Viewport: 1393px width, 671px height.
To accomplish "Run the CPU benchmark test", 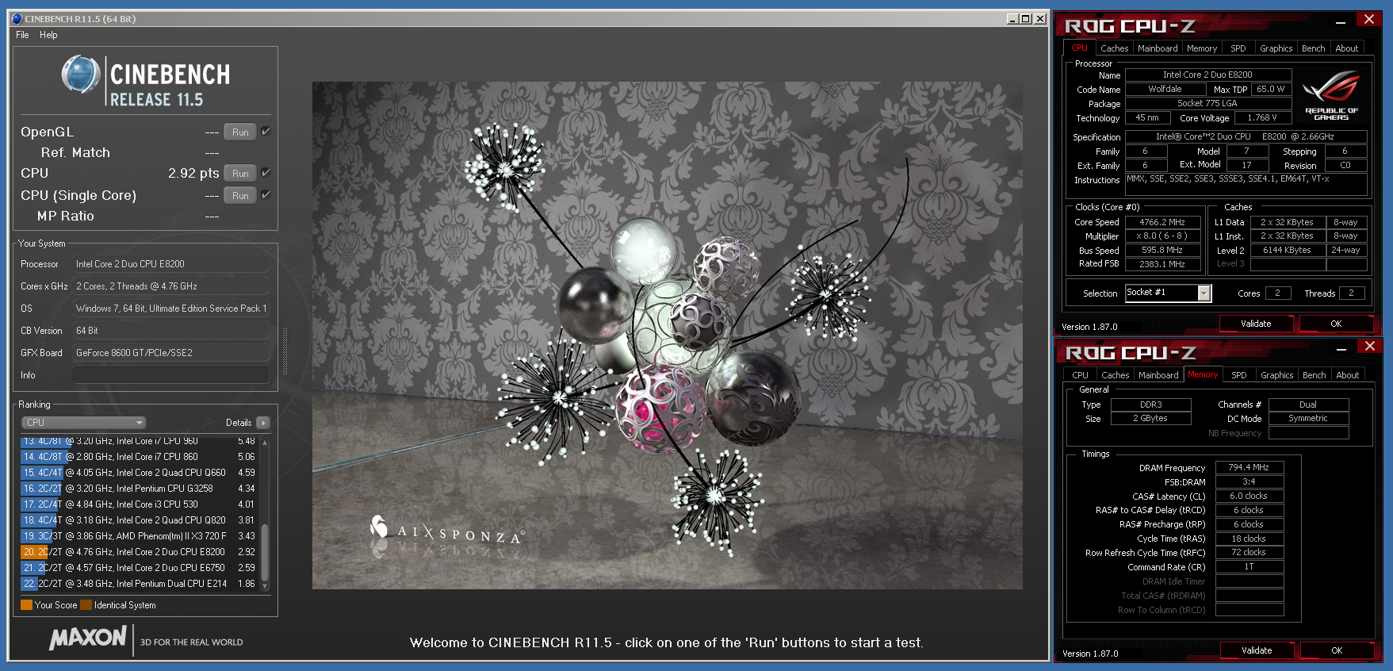I will tap(240, 174).
